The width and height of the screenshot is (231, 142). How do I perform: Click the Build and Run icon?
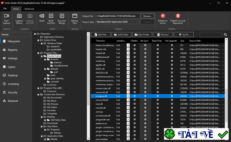pyautogui.click(x=51, y=16)
